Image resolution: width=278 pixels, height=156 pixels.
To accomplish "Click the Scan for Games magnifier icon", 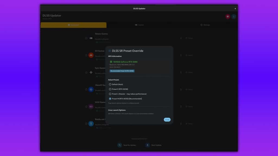I will coord(120,145).
